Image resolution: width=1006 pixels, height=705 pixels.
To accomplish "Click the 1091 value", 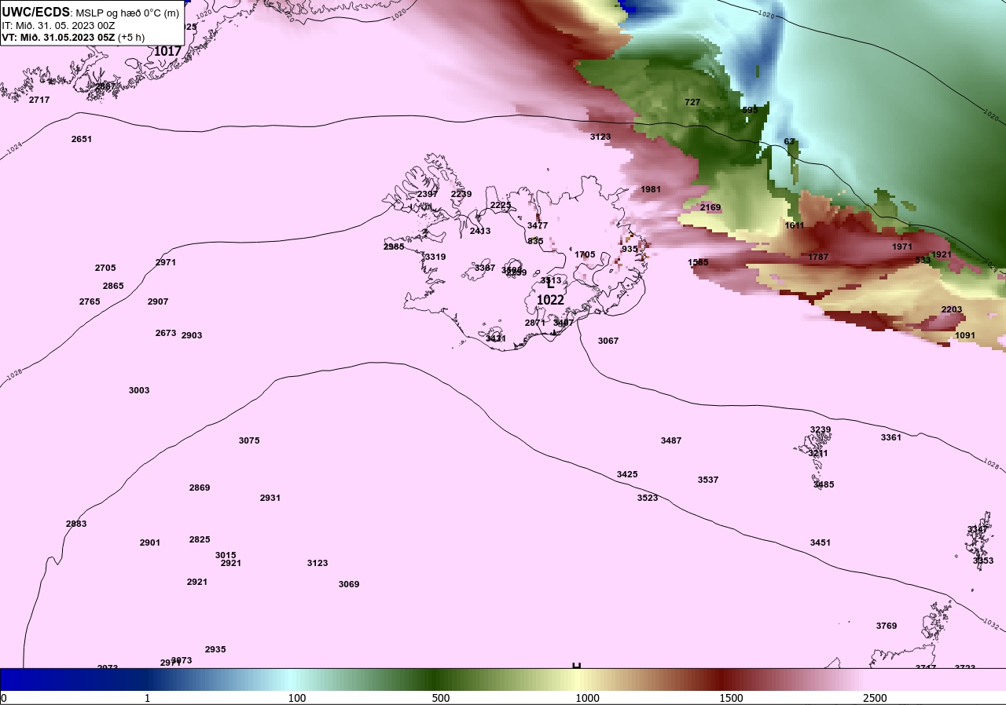I will 965,335.
